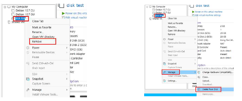
Task: Expand the Power submenu arrow in the right image
Action: tap(195, 39)
